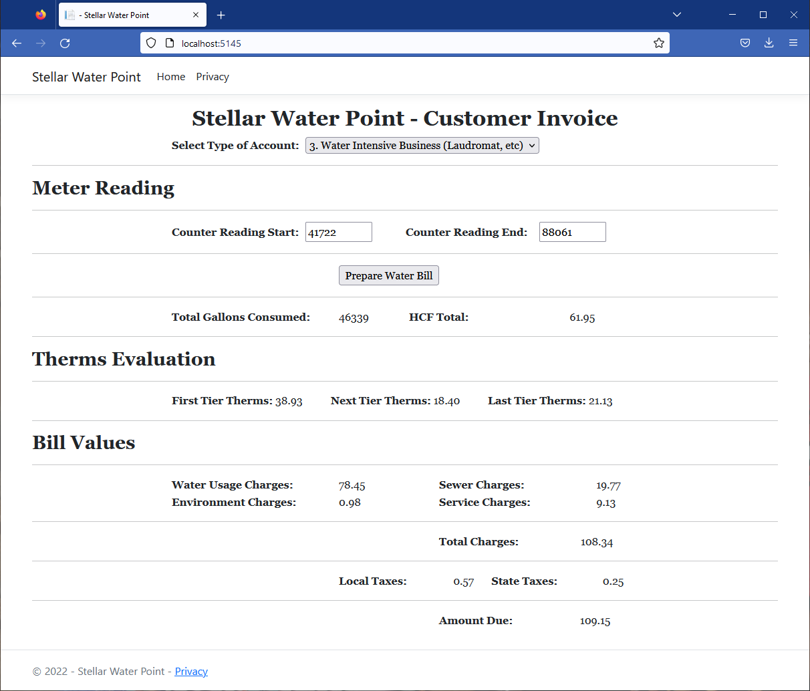The width and height of the screenshot is (810, 691).
Task: Click the Customer Invoice page heading
Action: coord(405,118)
